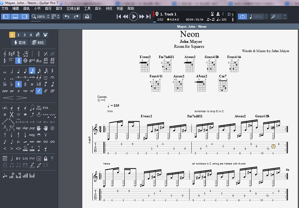Select voice 1 in edition palette
This screenshot has width=299, height=208.
pyautogui.click(x=12, y=35)
